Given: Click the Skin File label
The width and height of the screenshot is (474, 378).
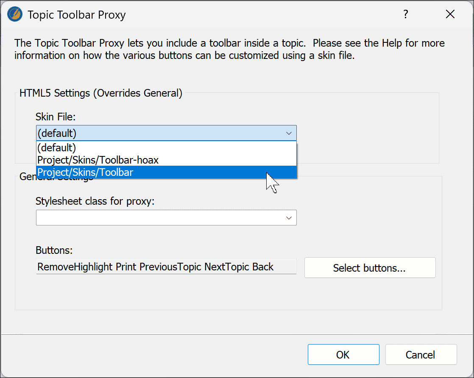Looking at the screenshot, I should point(55,117).
